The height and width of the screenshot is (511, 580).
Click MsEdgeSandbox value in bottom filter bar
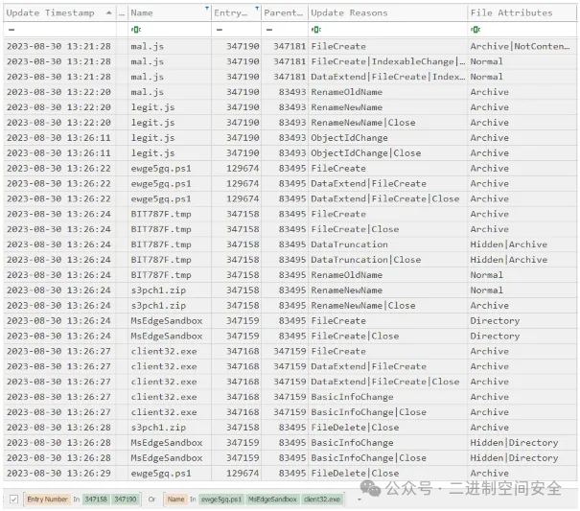270,499
